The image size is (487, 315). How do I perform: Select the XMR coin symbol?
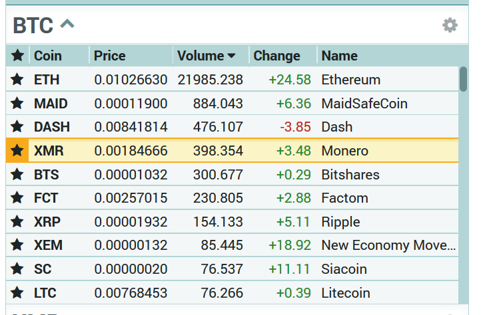pos(49,151)
